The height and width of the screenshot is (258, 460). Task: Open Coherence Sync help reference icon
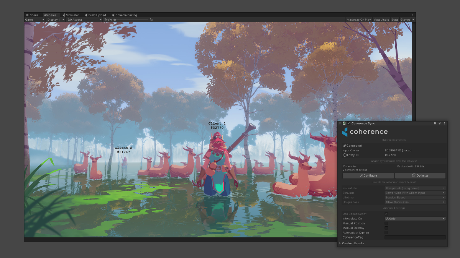(435, 123)
